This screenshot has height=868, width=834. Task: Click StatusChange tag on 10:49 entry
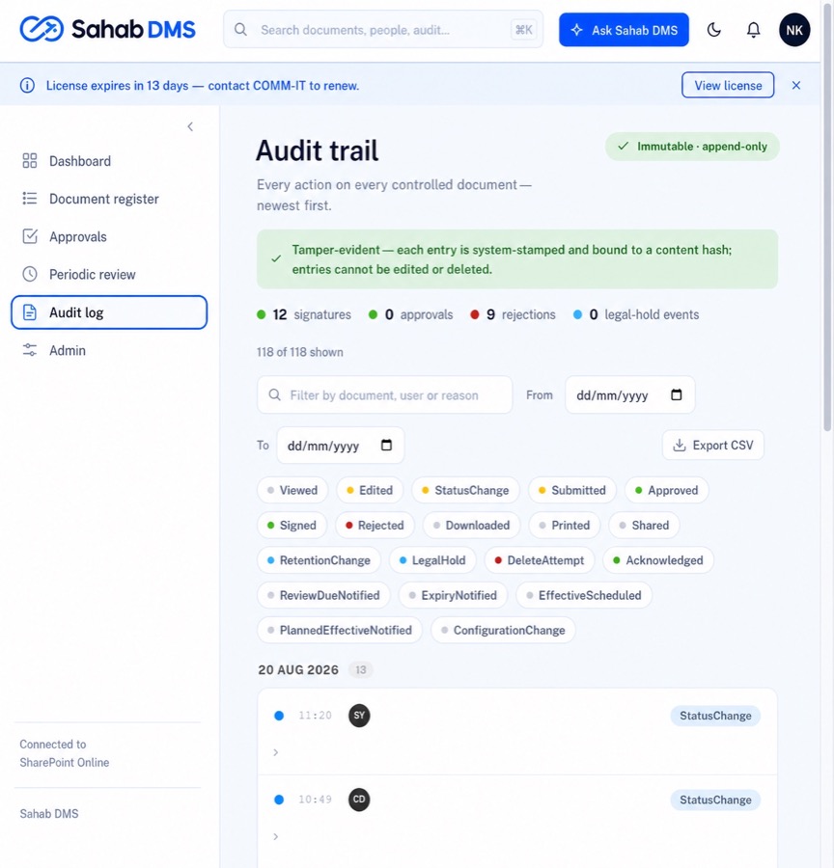click(x=715, y=800)
